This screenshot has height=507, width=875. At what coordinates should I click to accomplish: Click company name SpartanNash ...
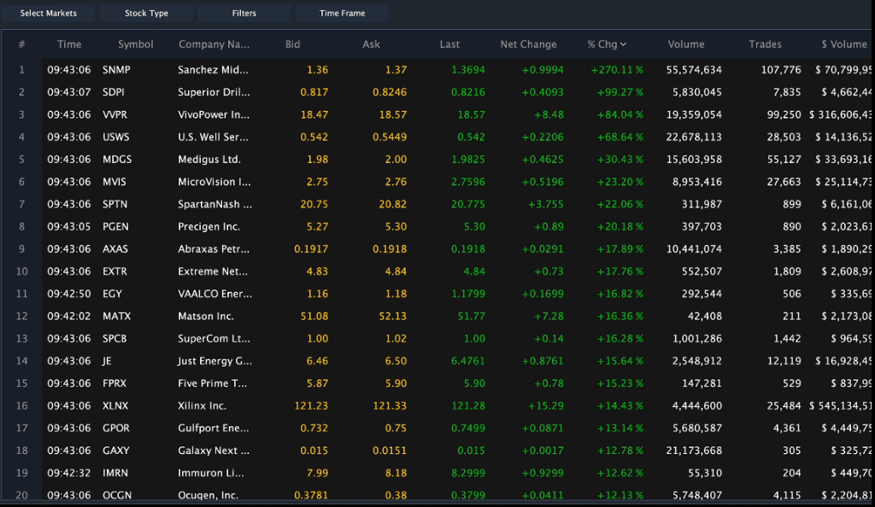(x=214, y=204)
